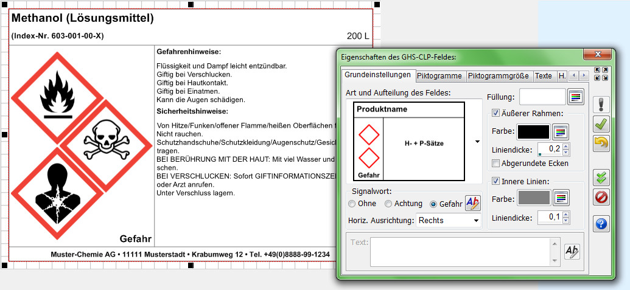The height and width of the screenshot is (290, 630).
Task: Open the fill color picker icon
Action: (x=575, y=97)
